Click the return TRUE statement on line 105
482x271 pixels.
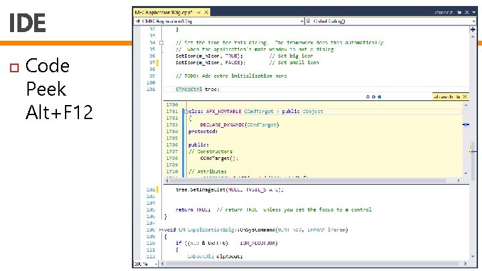pyautogui.click(x=193, y=209)
